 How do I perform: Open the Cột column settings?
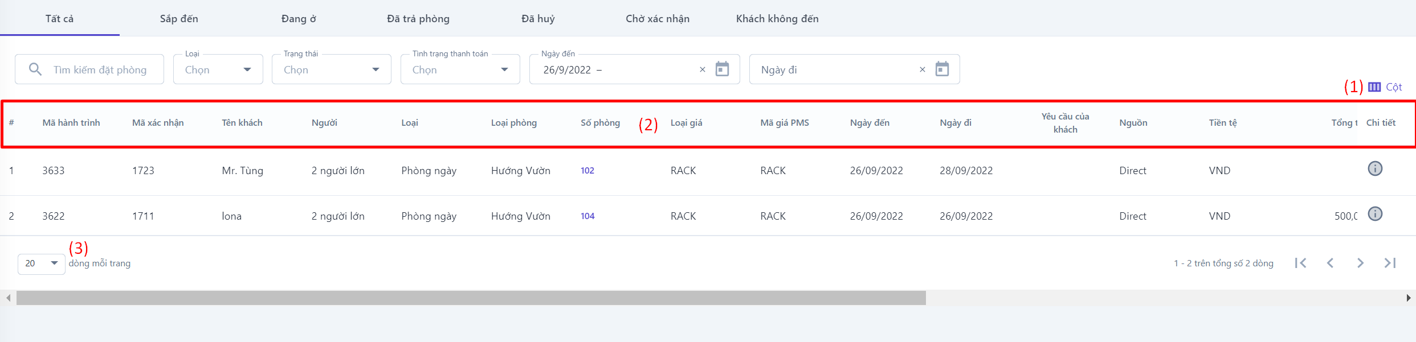1386,87
